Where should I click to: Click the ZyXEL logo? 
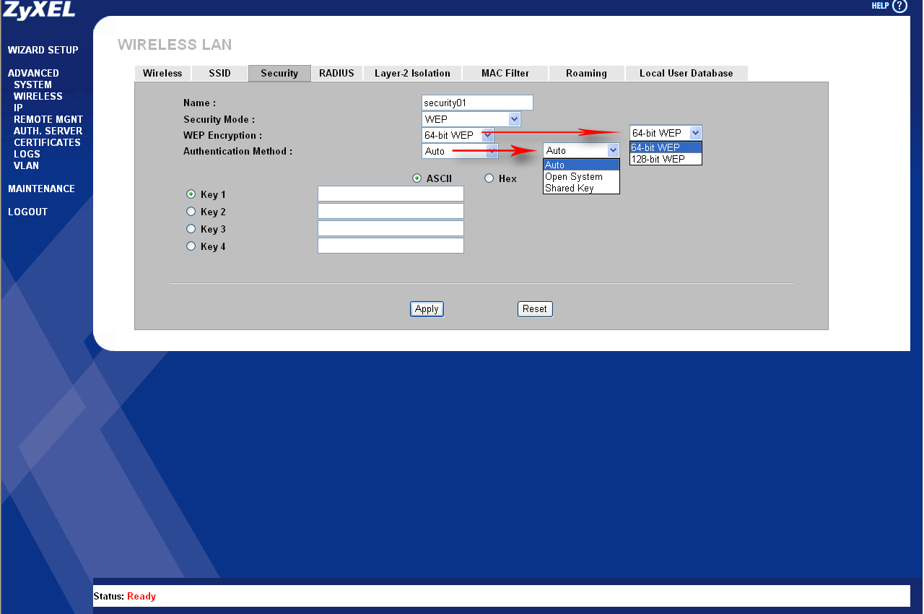click(39, 10)
